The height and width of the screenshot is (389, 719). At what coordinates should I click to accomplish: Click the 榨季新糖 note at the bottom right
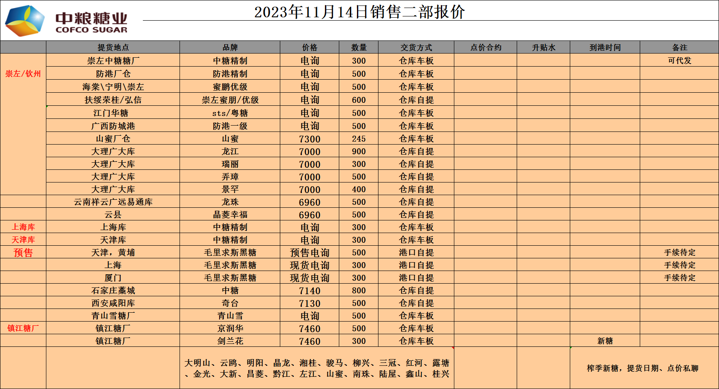tap(642, 368)
